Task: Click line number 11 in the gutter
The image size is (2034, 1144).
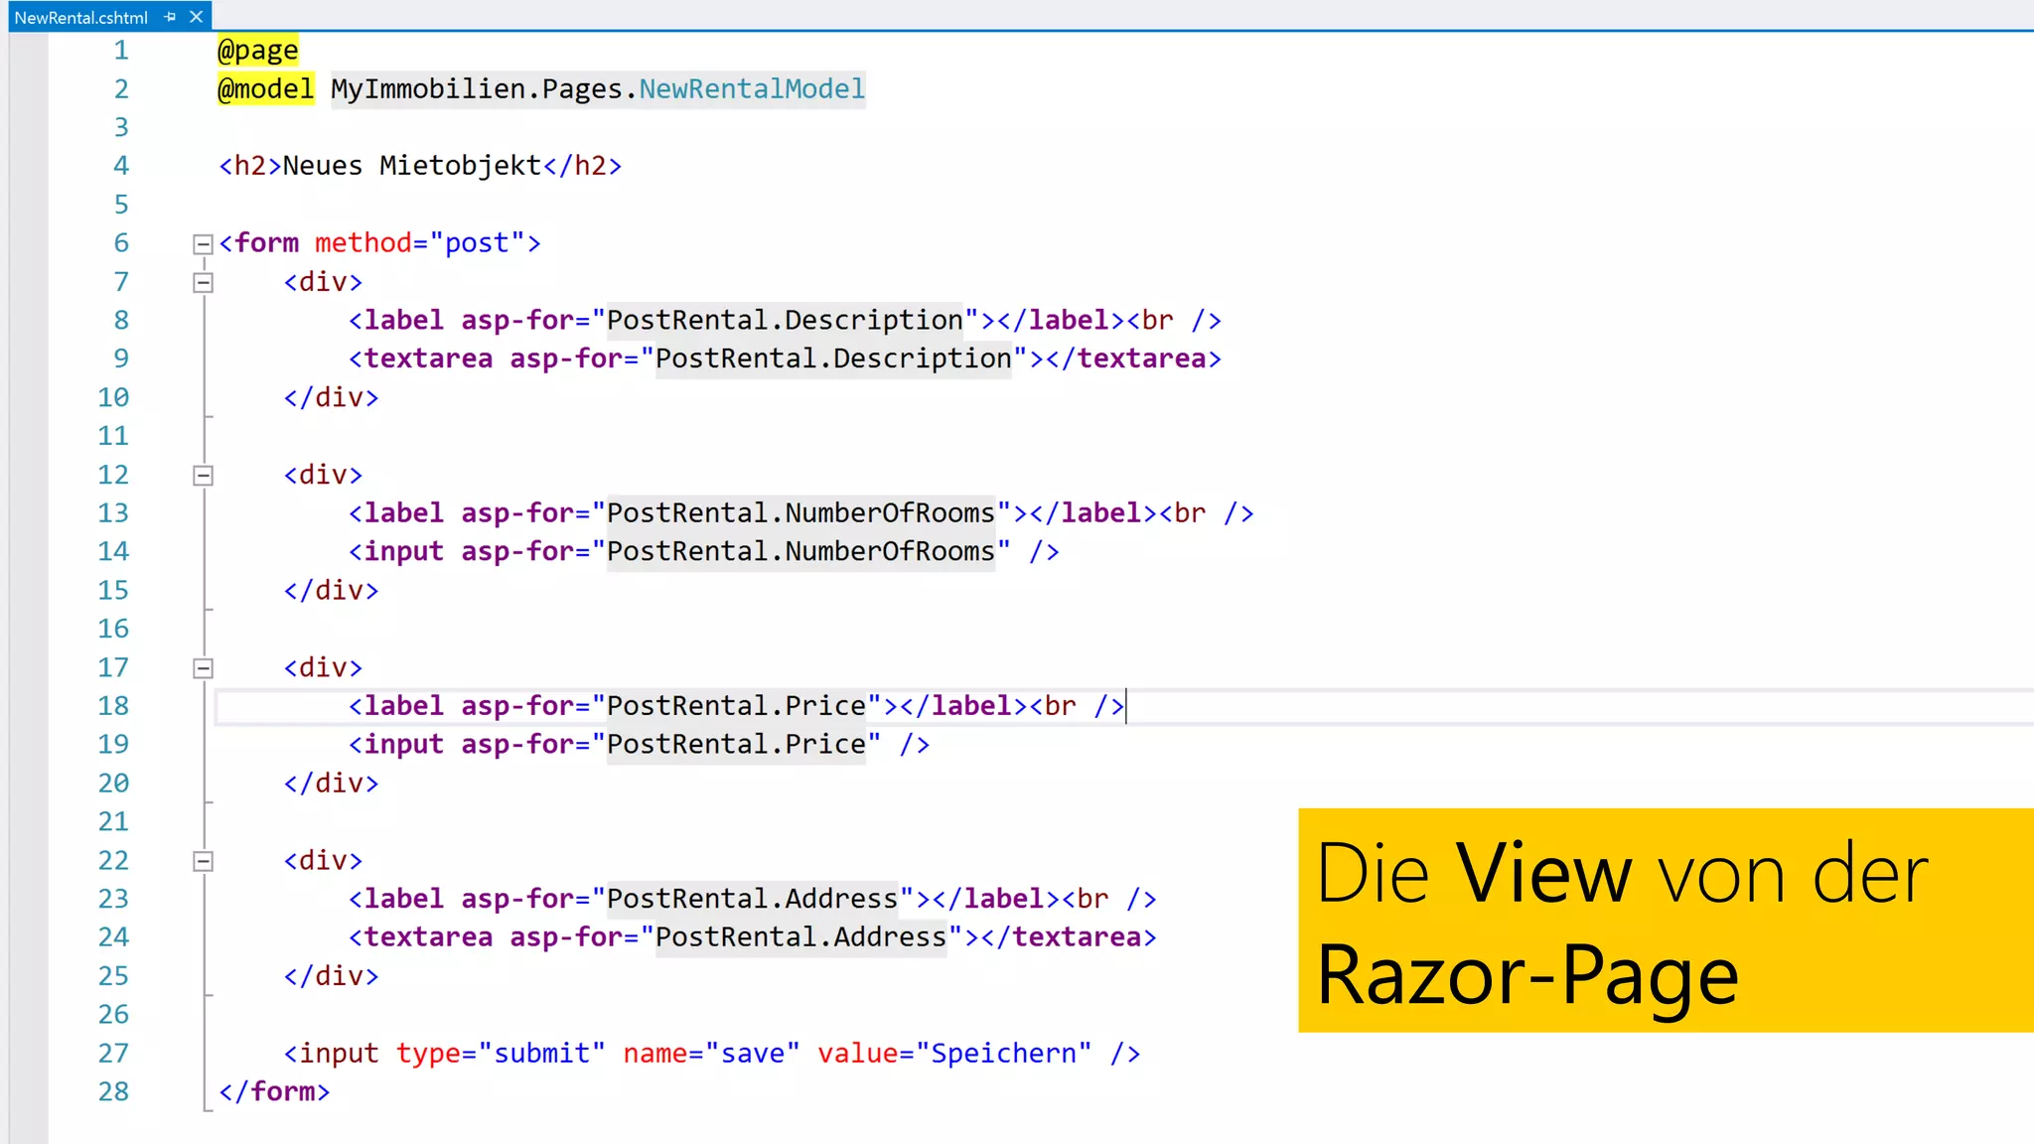Action: coord(113,435)
